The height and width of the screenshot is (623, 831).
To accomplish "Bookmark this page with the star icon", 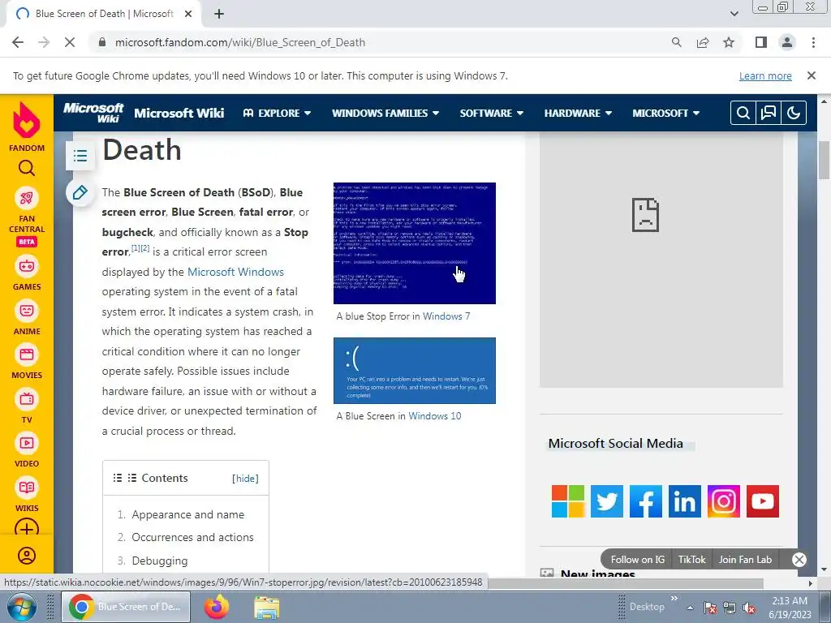I will (729, 42).
